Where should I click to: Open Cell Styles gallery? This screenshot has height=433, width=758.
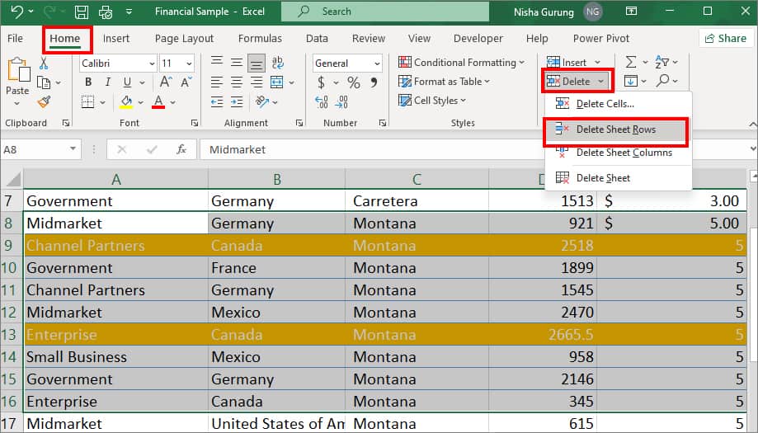tap(432, 101)
